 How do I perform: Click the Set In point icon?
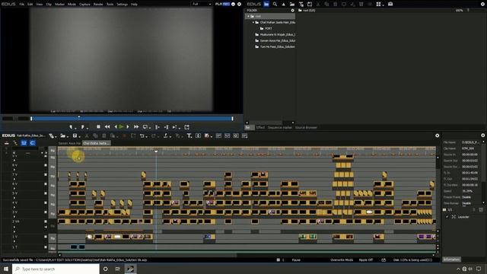[x=71, y=127]
